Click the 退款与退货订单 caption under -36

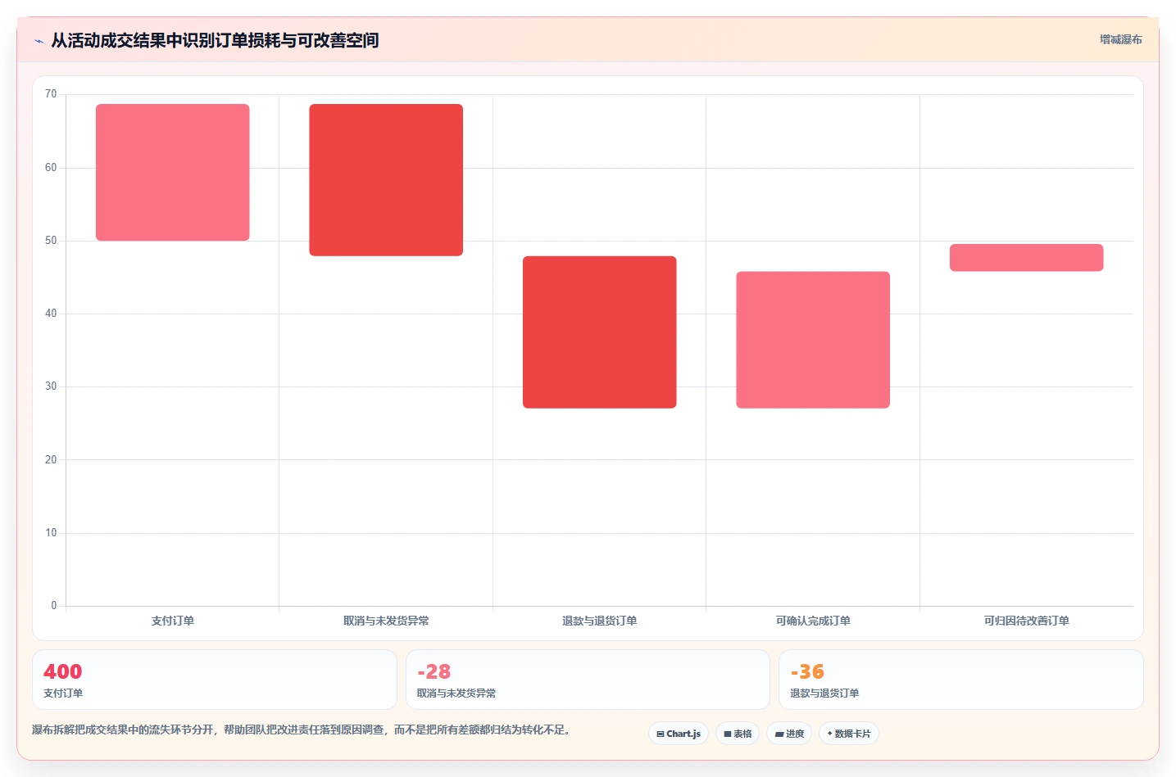[x=824, y=693]
